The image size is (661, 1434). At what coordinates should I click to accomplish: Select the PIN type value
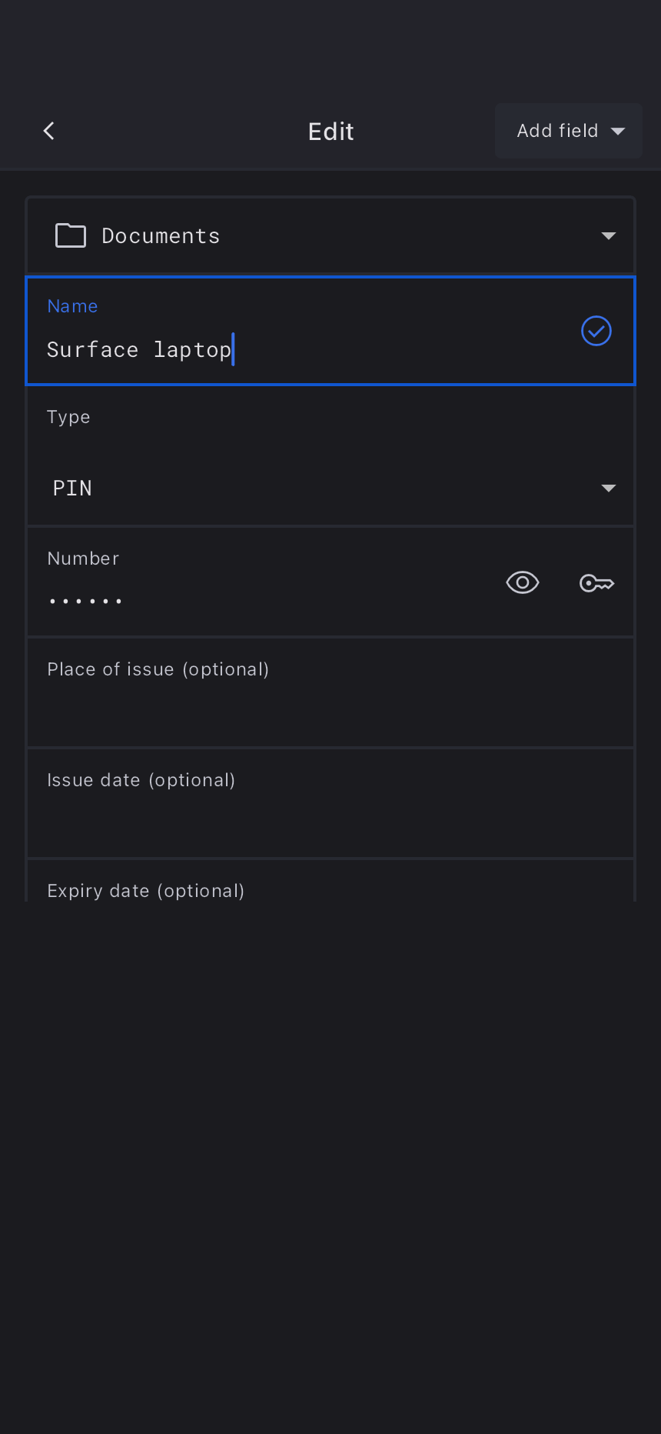click(x=72, y=489)
